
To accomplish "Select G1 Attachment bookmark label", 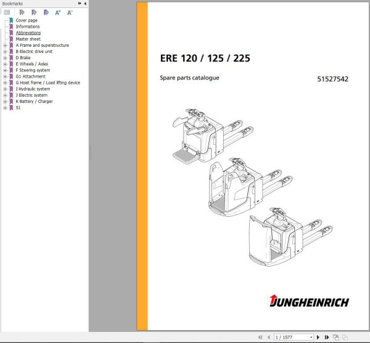I will (30, 76).
